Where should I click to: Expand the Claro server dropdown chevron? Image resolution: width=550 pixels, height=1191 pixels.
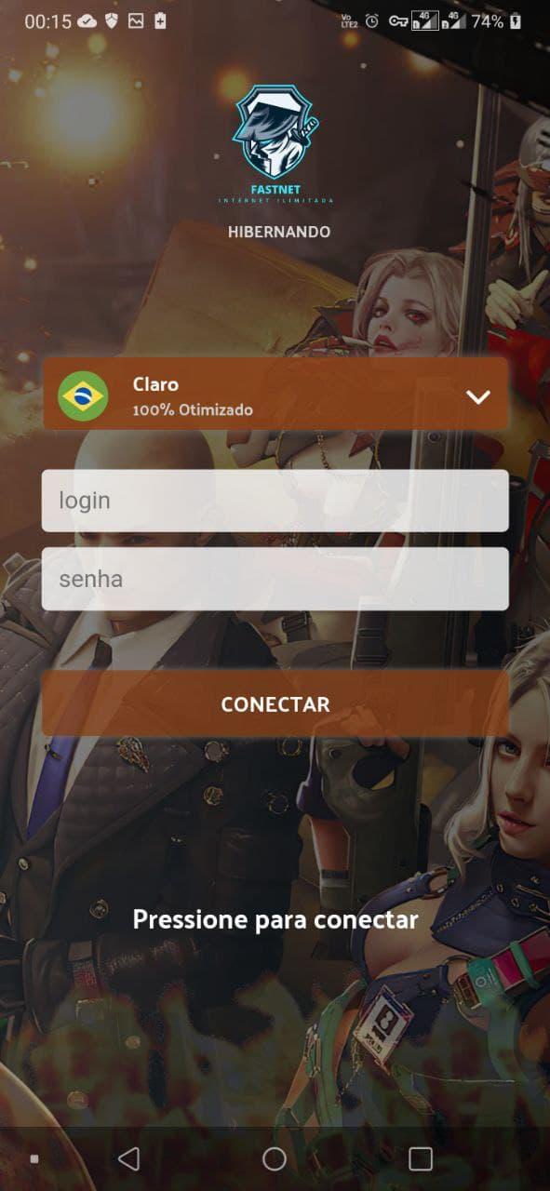click(477, 397)
